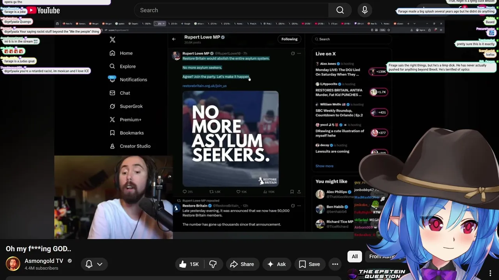Click the YouTube search field
Screen dimensions: 499x280
coord(231,10)
